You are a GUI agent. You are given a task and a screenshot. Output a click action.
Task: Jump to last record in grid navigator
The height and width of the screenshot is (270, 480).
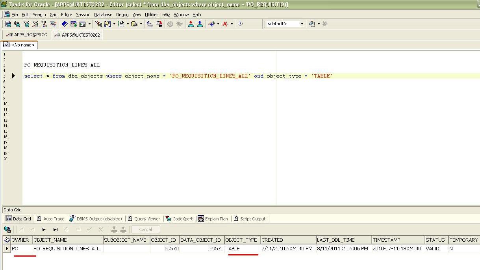point(56,229)
